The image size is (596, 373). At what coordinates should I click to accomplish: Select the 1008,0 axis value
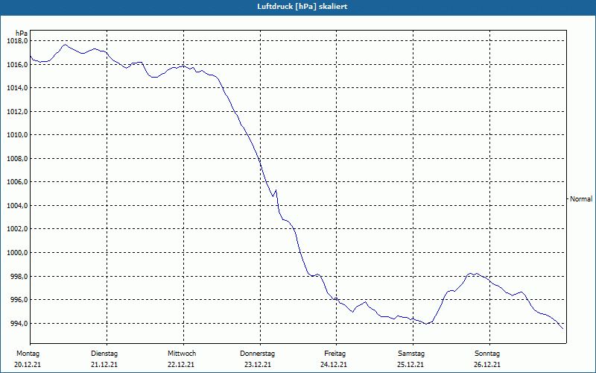(17, 159)
